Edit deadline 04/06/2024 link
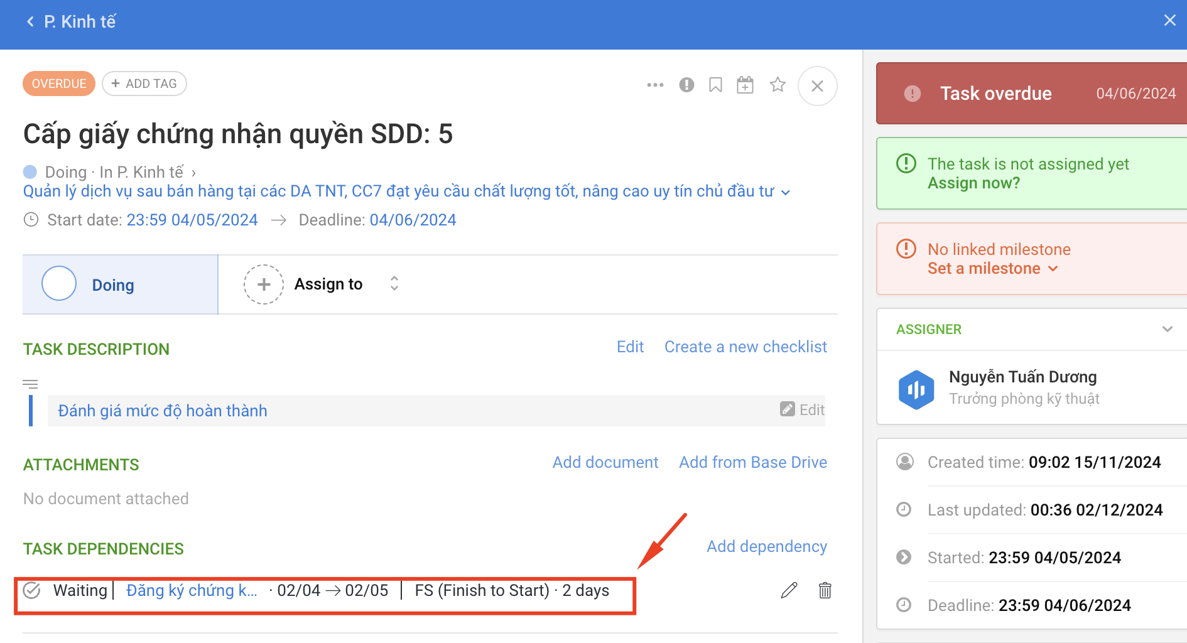The width and height of the screenshot is (1187, 643). (x=413, y=220)
